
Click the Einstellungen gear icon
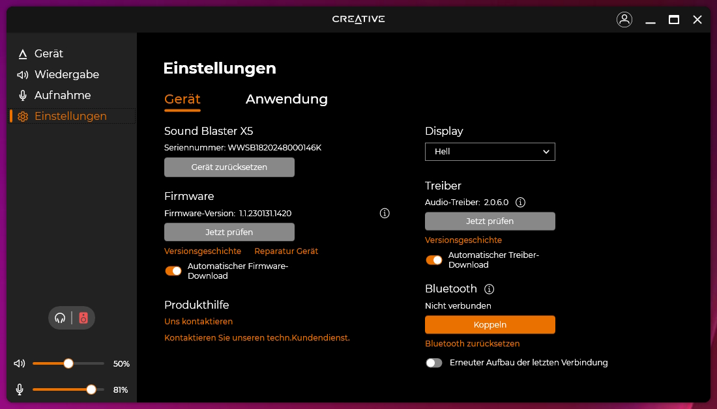pos(23,116)
